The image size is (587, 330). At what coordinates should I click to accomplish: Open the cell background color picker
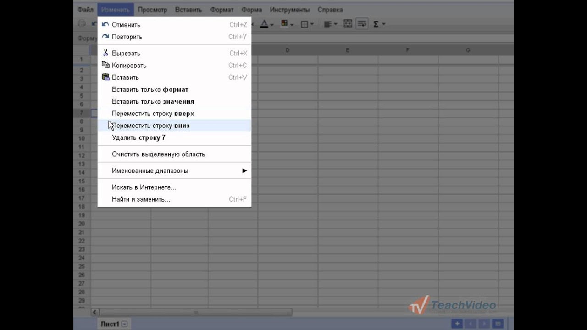coord(284,24)
